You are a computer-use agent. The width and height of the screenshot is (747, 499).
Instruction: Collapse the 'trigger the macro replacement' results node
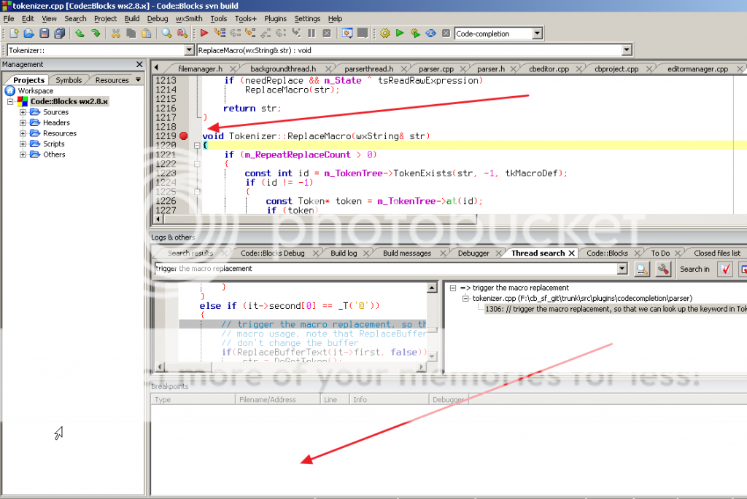pos(453,288)
